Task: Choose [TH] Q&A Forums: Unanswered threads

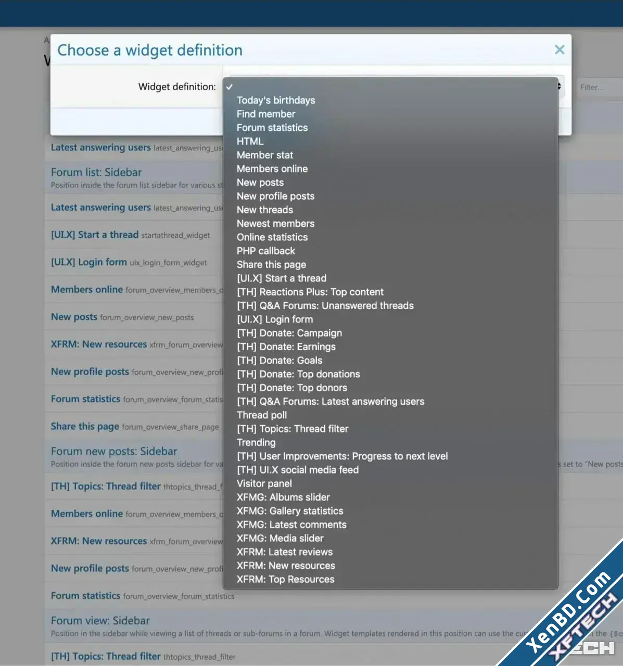Action: tap(390, 306)
